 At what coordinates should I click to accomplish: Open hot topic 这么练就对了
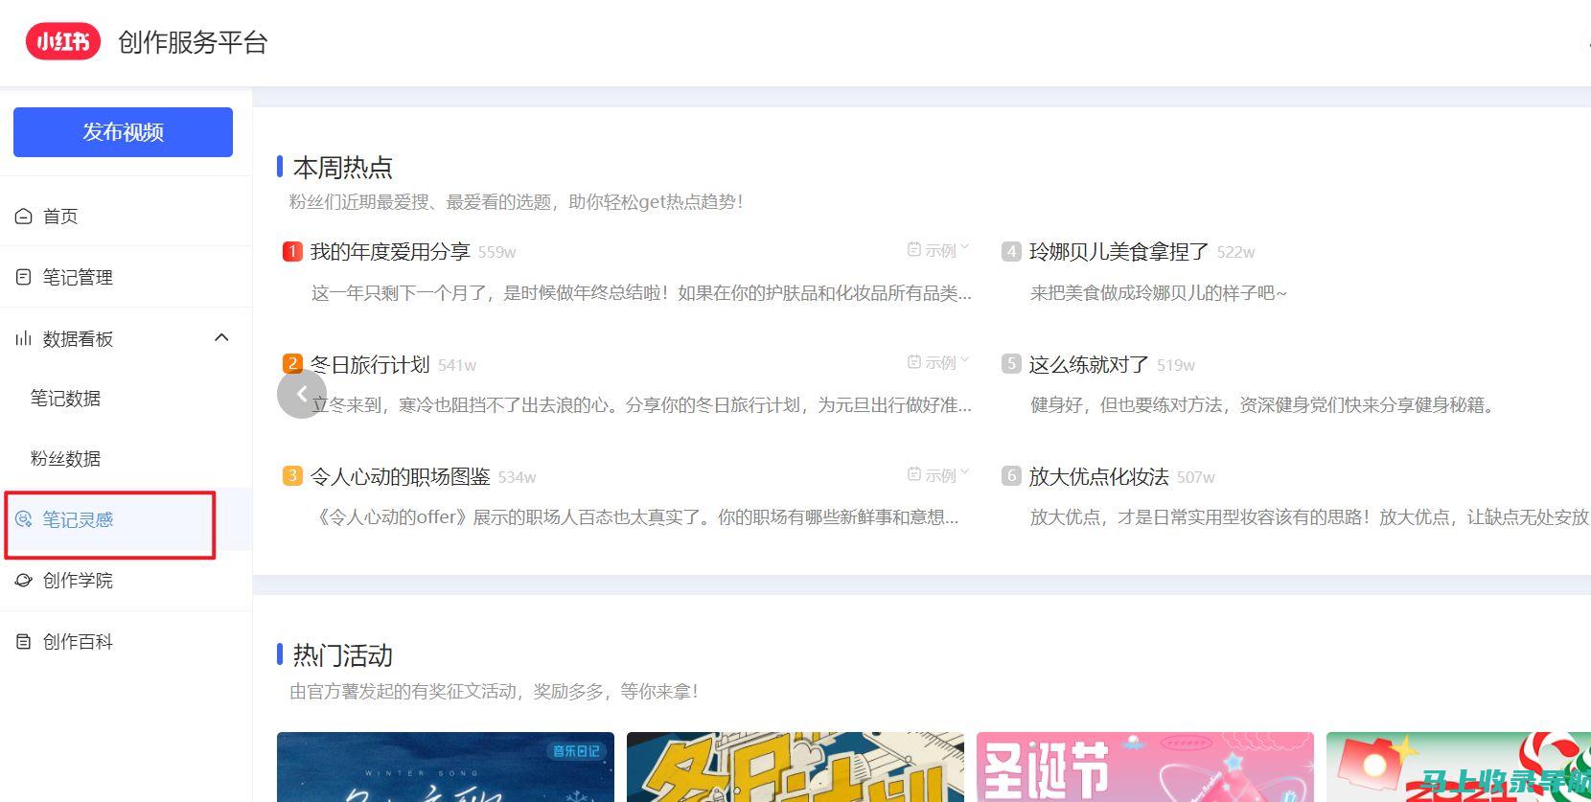[x=1089, y=365]
